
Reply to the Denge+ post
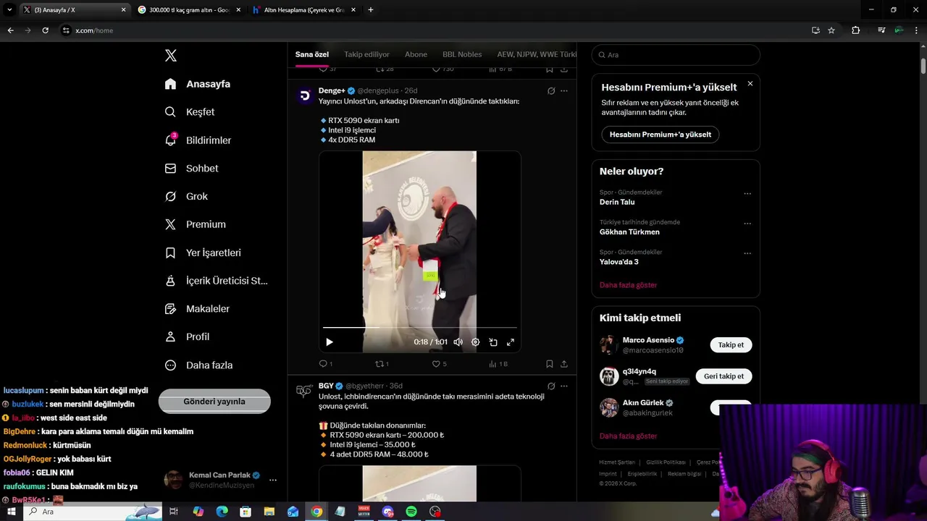point(325,364)
